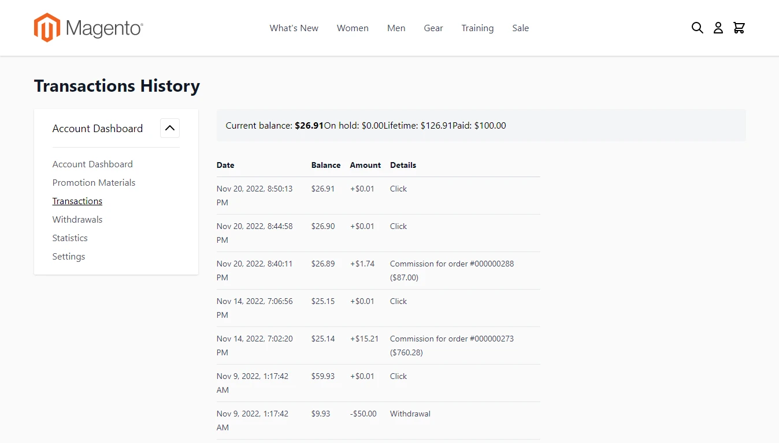This screenshot has width=779, height=443.
Task: Collapse the Account Dashboard sidebar chevron
Action: coord(170,128)
